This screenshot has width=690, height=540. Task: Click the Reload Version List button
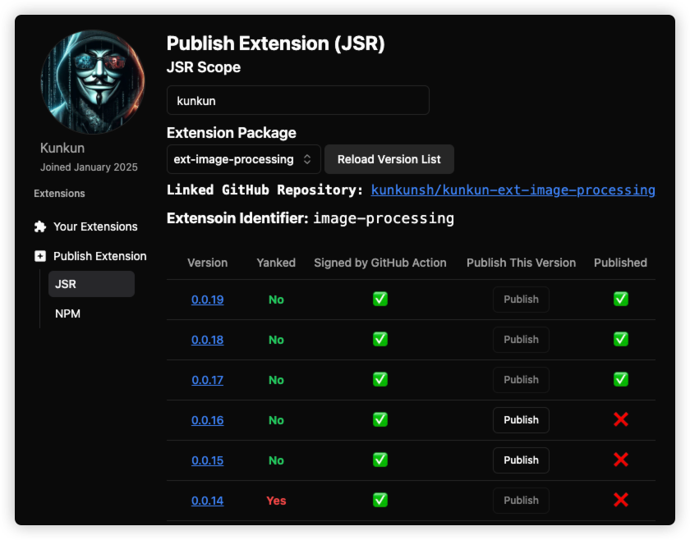(x=389, y=159)
